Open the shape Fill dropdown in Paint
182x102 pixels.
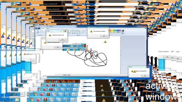pyautogui.click(x=84, y=32)
